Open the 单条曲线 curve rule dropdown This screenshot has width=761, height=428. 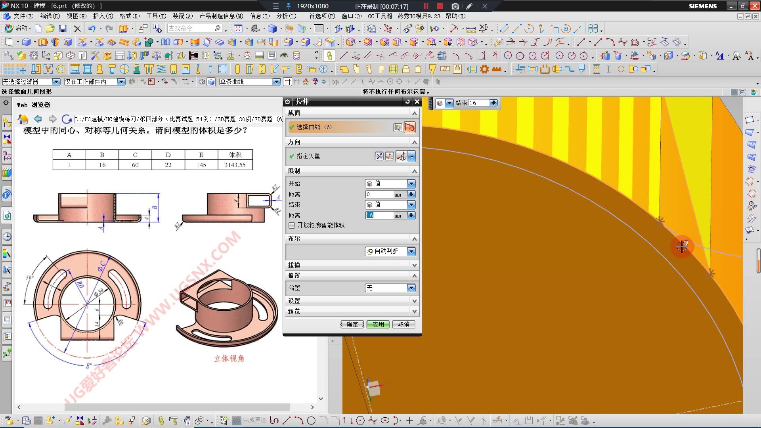pos(277,82)
